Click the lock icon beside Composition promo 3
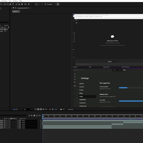Image resolution: width=143 pixels, height=143 pixels. [16, 8]
